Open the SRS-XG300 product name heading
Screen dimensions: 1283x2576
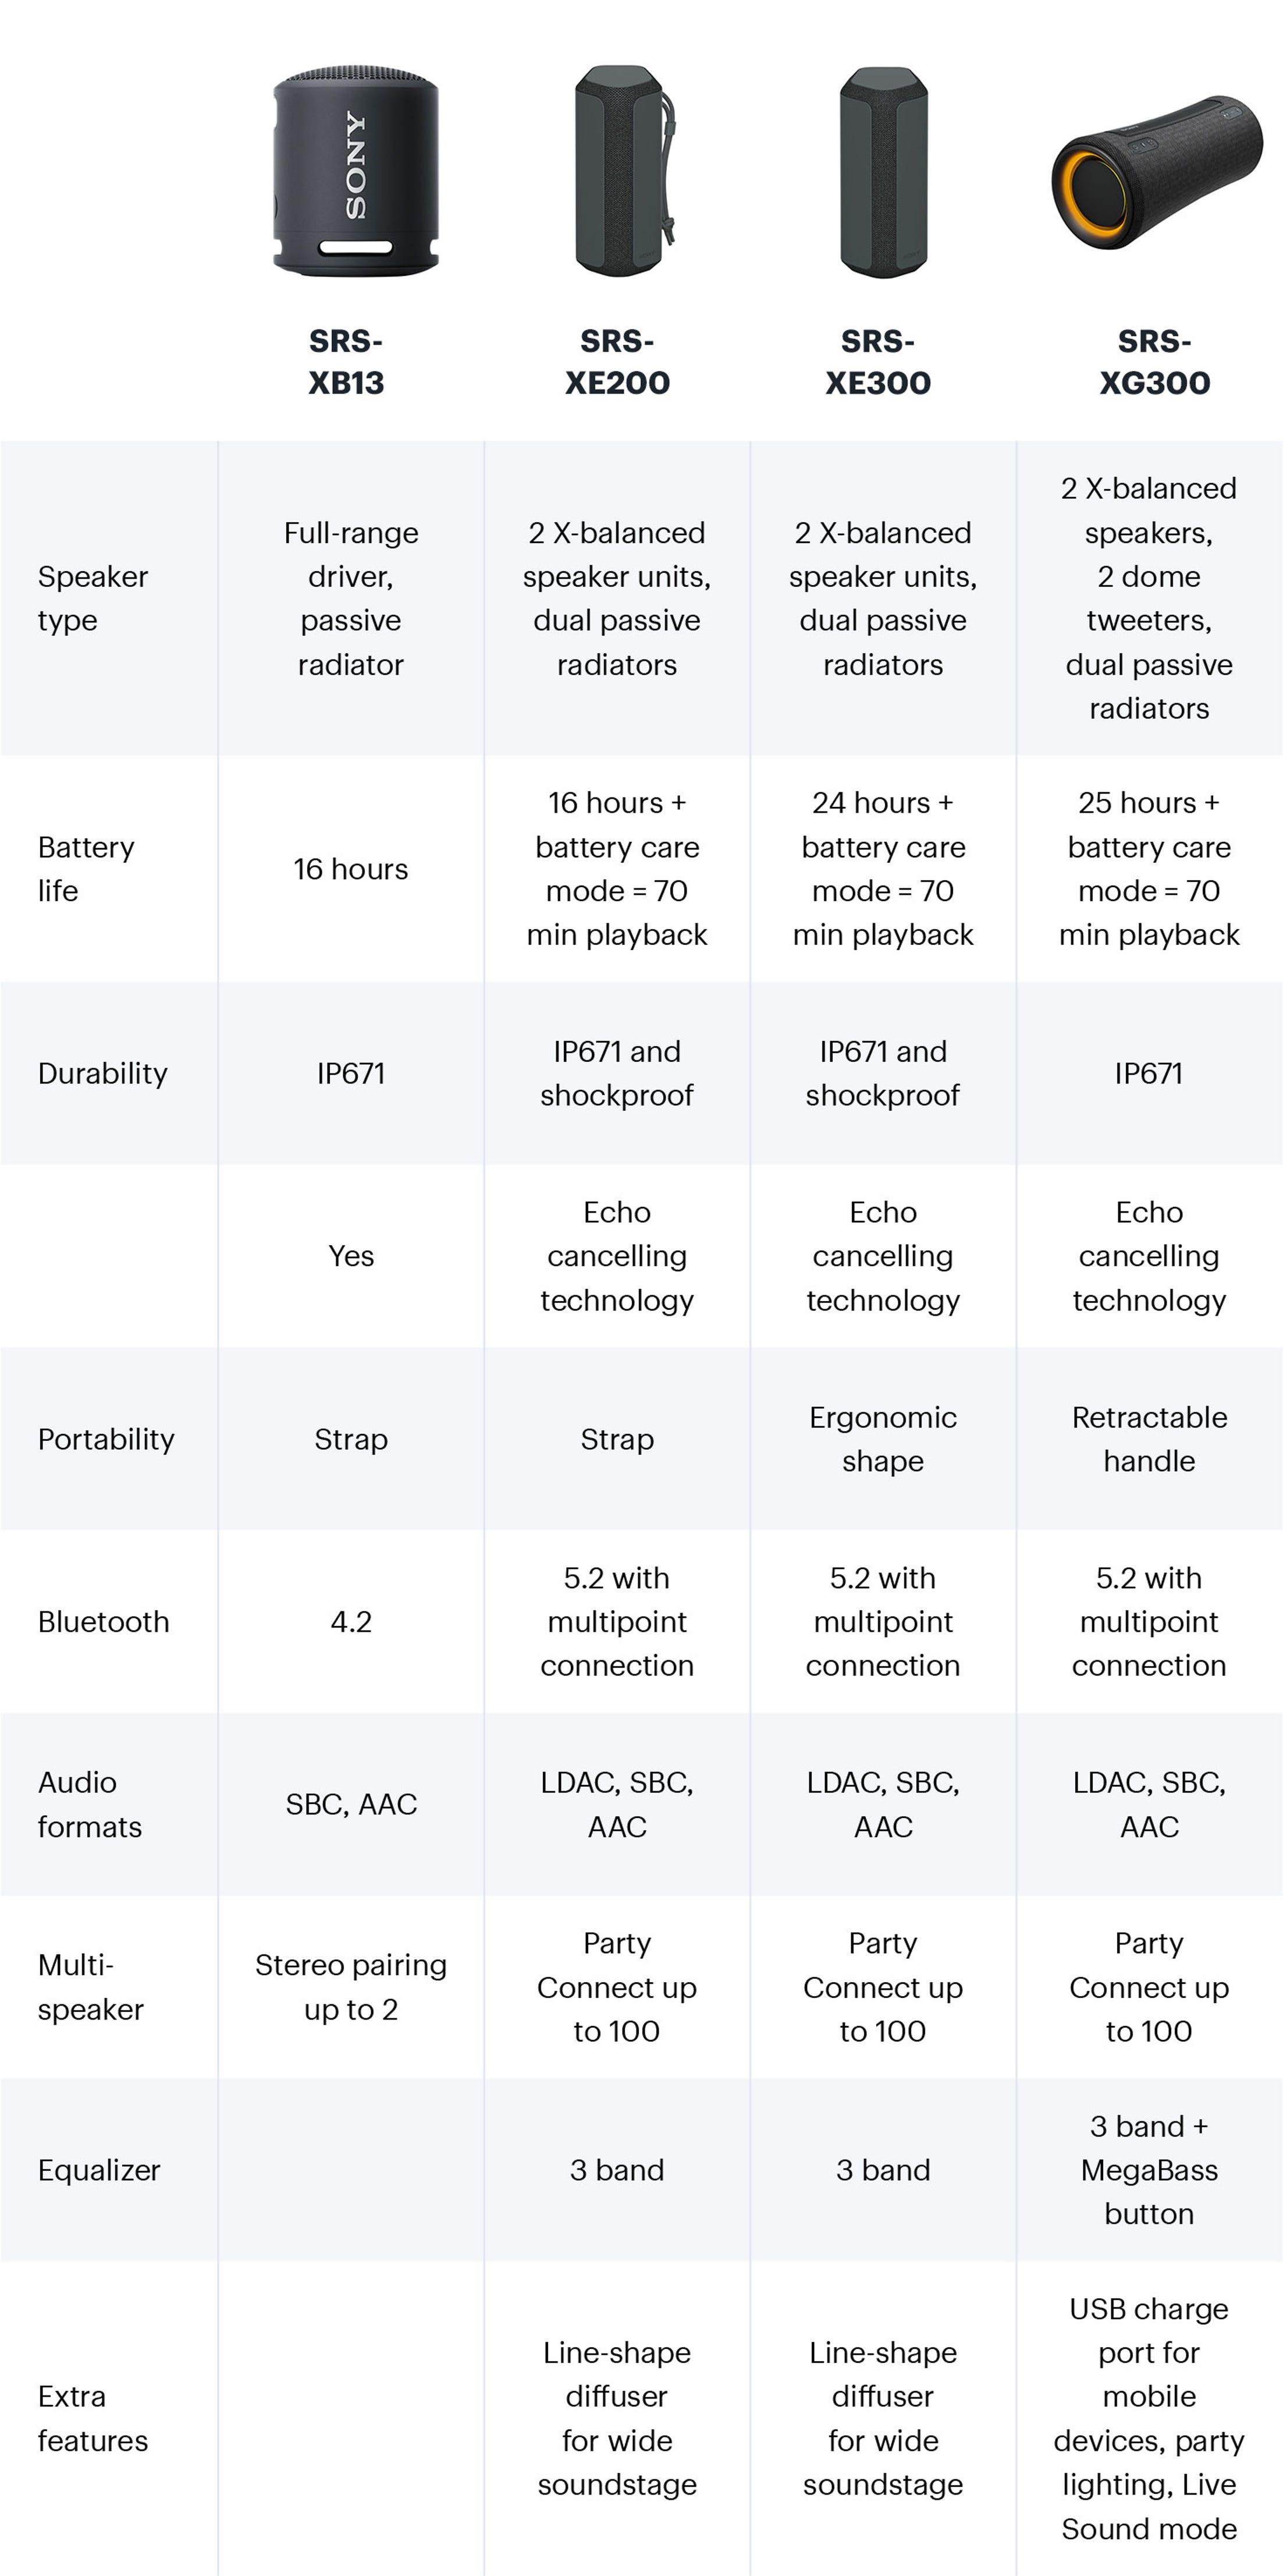1155,362
